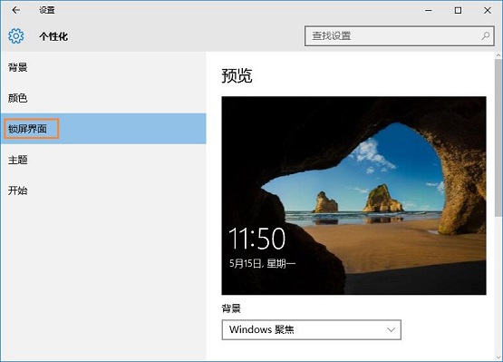The height and width of the screenshot is (362, 503).
Task: Click the scrollbar up arrow
Action: click(x=498, y=55)
